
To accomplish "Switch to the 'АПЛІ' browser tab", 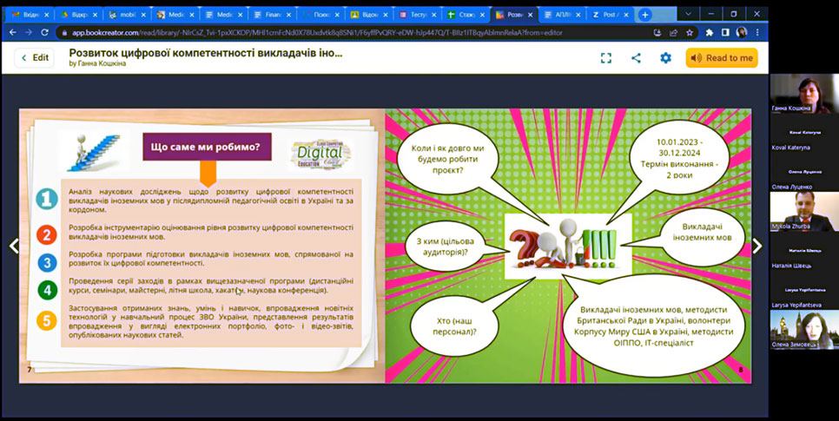I will [x=560, y=15].
